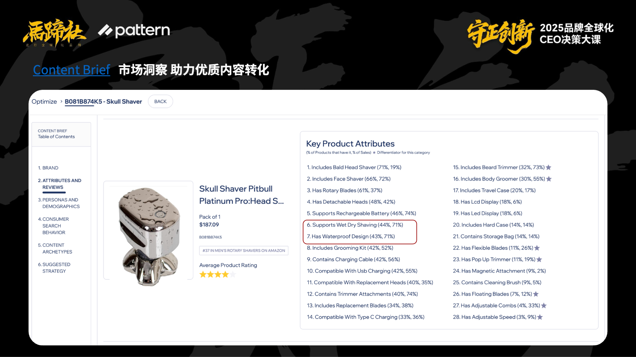Image resolution: width=636 pixels, height=357 pixels.
Task: Click star beside Has Floating Blades
Action: [536, 294]
